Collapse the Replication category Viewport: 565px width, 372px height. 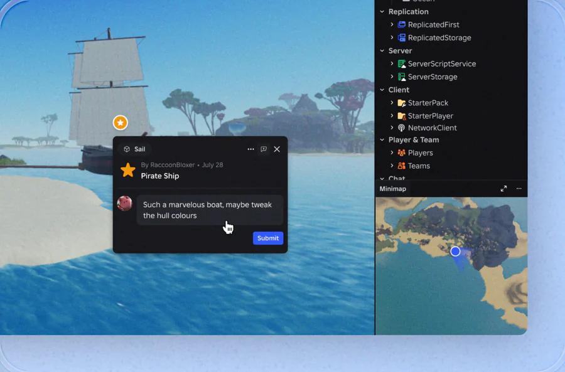[382, 11]
